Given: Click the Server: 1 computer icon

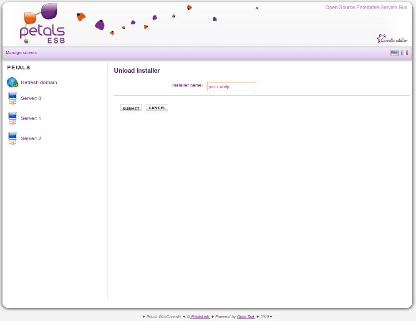Looking at the screenshot, I should pos(13,118).
